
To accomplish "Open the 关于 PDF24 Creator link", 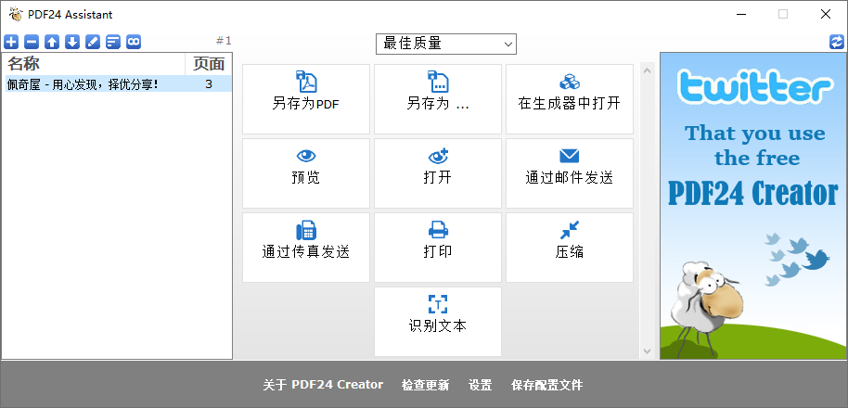I will coord(322,385).
